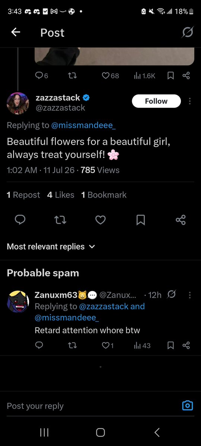This screenshot has width=201, height=446.
Task: Open three-dot menu beside Follow button
Action: click(190, 101)
